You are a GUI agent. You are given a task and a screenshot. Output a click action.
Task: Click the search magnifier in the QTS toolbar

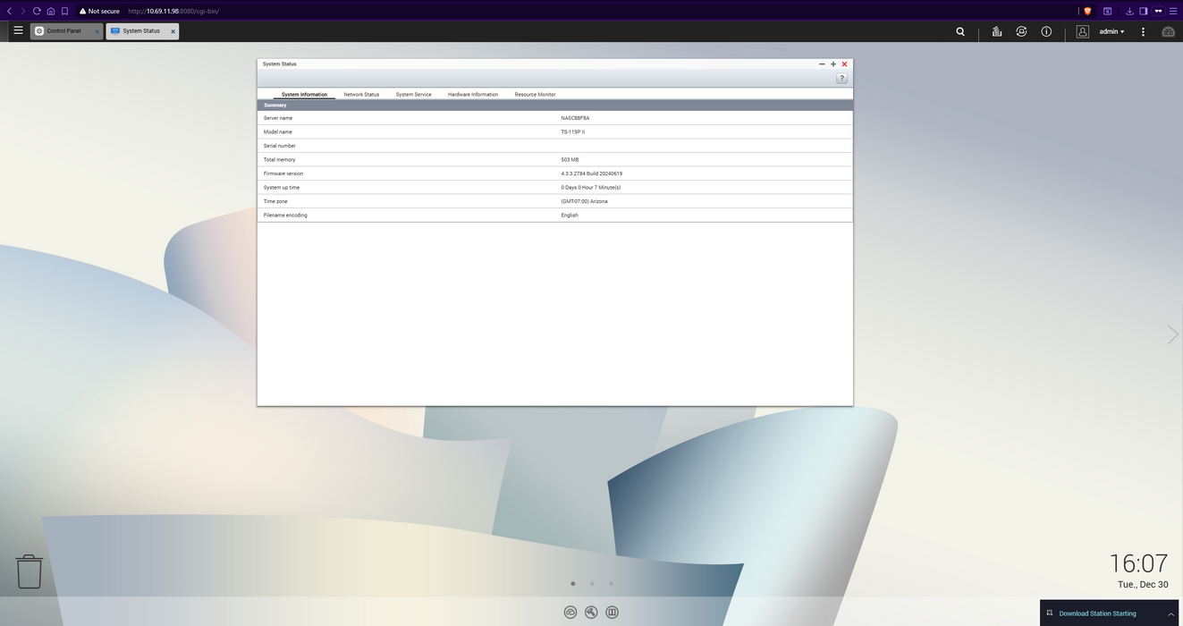point(960,31)
